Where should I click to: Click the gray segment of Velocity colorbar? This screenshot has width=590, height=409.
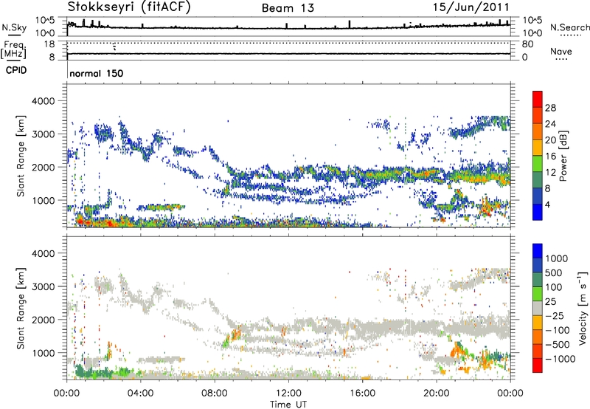click(x=538, y=308)
